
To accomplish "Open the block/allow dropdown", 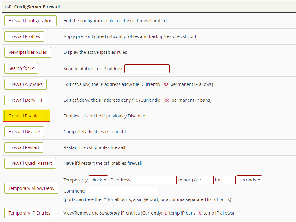I will [x=98, y=180].
